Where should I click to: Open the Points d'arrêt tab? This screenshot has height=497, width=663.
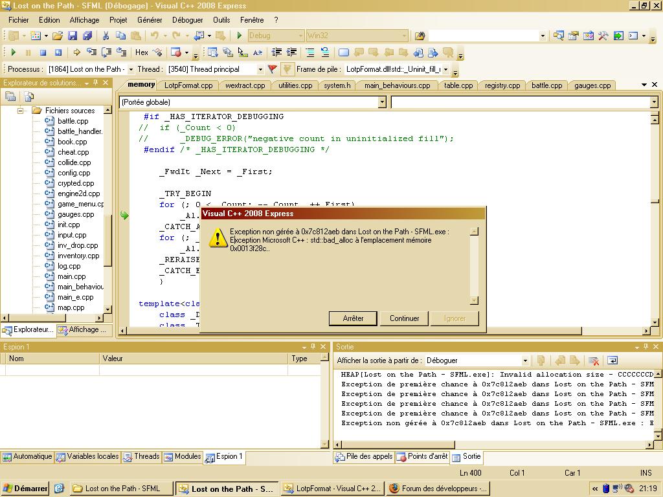pyautogui.click(x=423, y=456)
